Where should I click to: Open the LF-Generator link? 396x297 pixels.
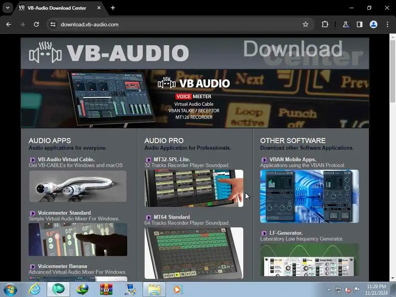286,233
